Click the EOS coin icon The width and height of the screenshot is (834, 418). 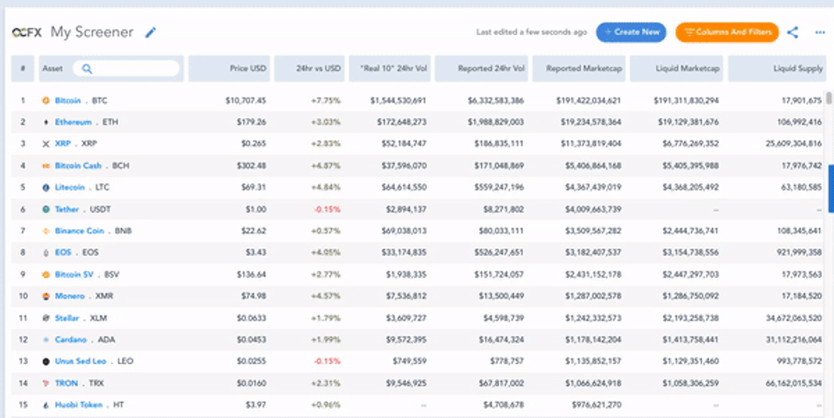coord(46,253)
